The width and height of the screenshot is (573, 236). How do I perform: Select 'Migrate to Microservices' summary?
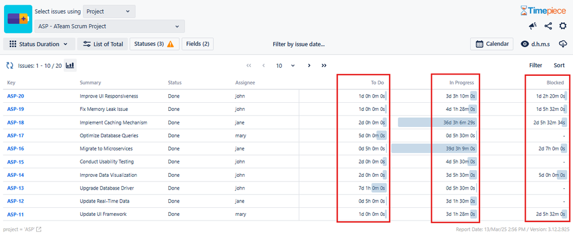tap(106, 149)
